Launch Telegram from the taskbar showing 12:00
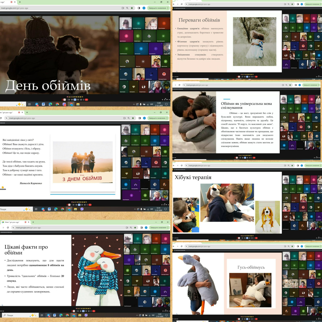Viewport: 322px width, 322px height. pos(36,104)
